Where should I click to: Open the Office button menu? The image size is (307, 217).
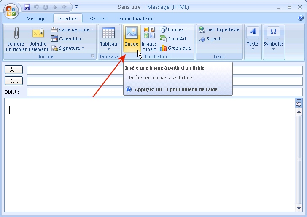(11, 11)
